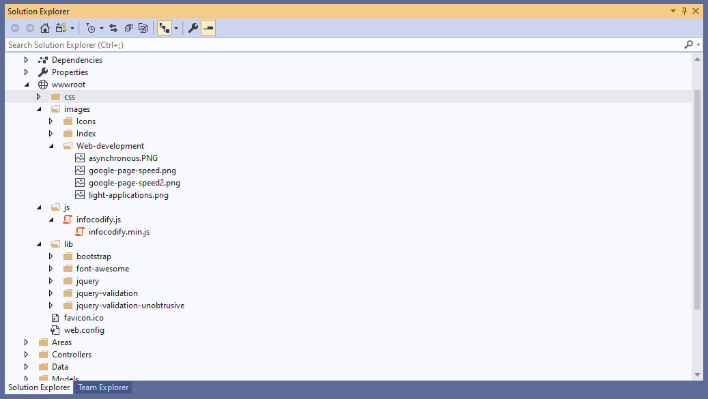Viewport: 708px width, 399px height.
Task: Expand the bootstrap folder arrow
Action: tap(51, 256)
